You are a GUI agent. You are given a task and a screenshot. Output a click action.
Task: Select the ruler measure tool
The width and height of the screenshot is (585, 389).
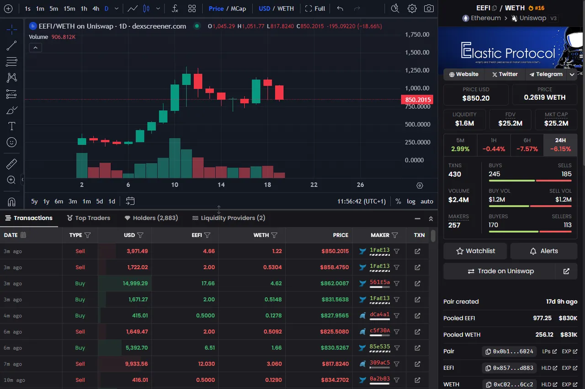11,163
